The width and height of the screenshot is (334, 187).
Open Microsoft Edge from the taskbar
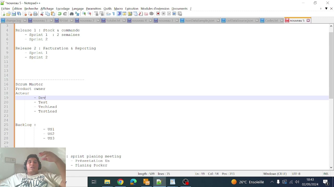(x=133, y=182)
